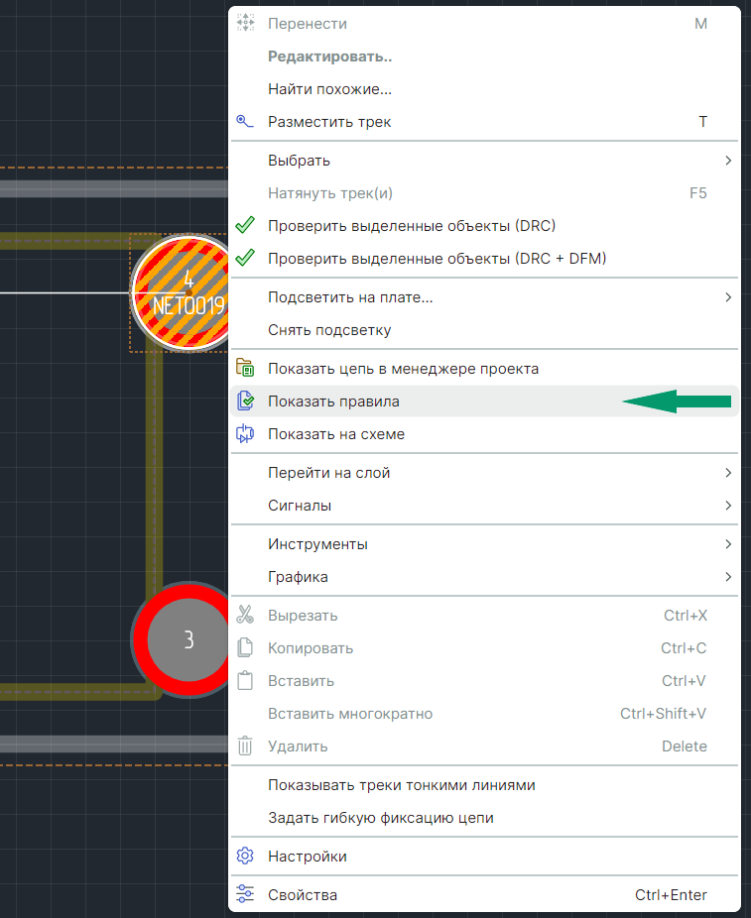Click the trash can icon beside Удалить
Viewport: 751px width, 918px height.
coord(245,746)
